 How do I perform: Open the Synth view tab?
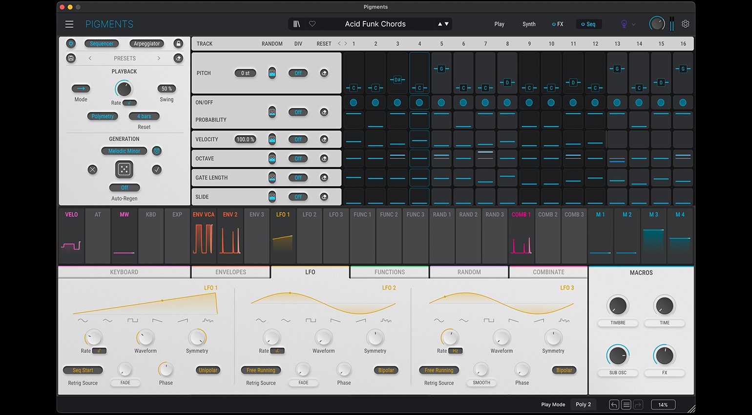[529, 23]
